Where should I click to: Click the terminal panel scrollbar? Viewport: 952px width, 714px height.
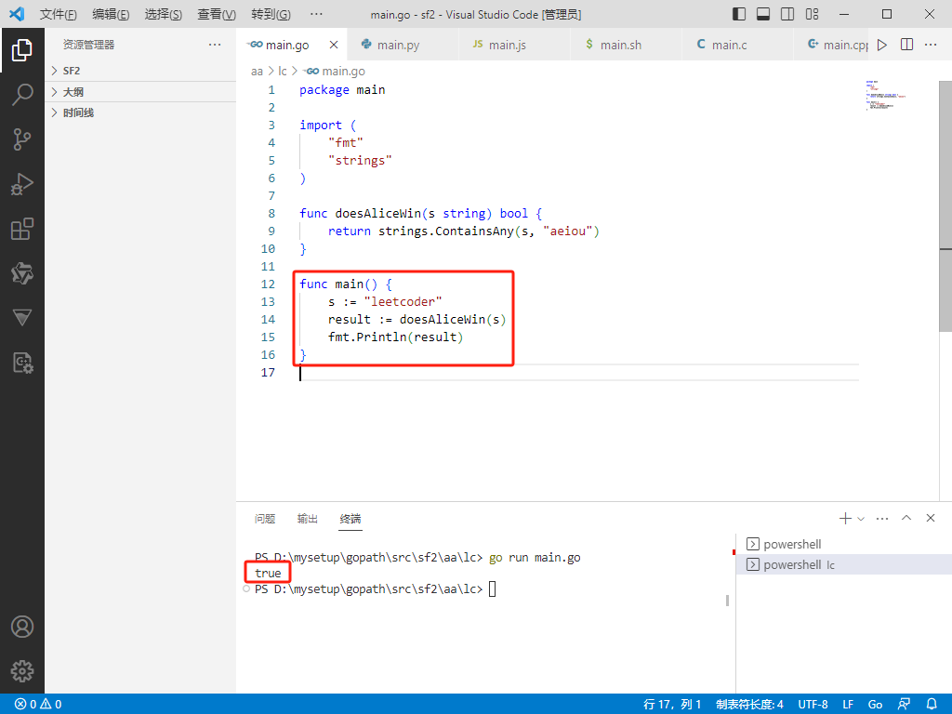pyautogui.click(x=727, y=601)
